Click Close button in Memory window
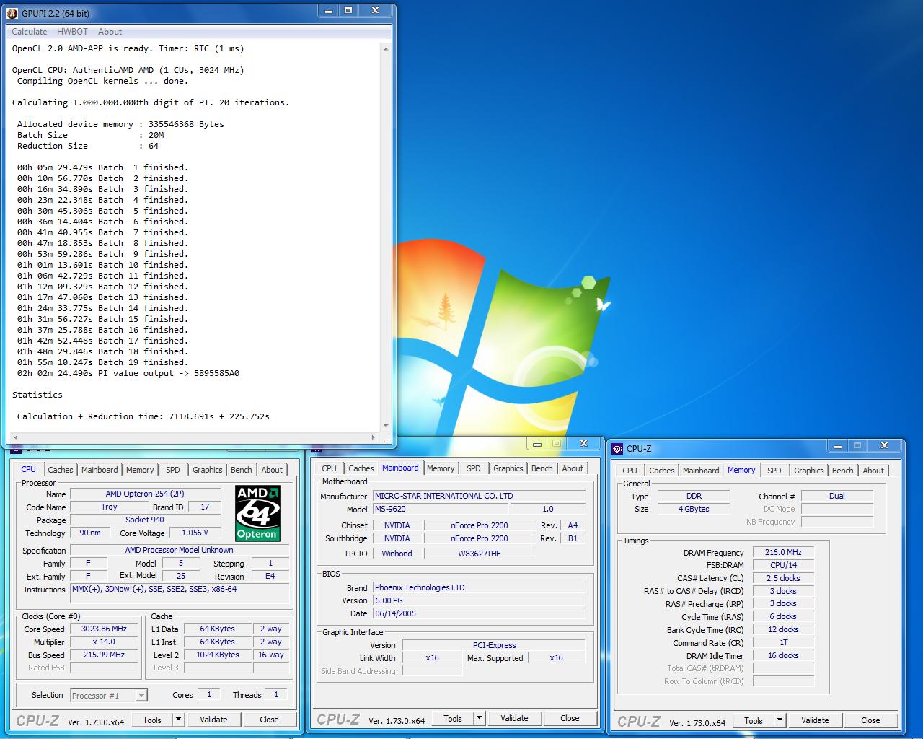923x739 pixels. tap(870, 720)
